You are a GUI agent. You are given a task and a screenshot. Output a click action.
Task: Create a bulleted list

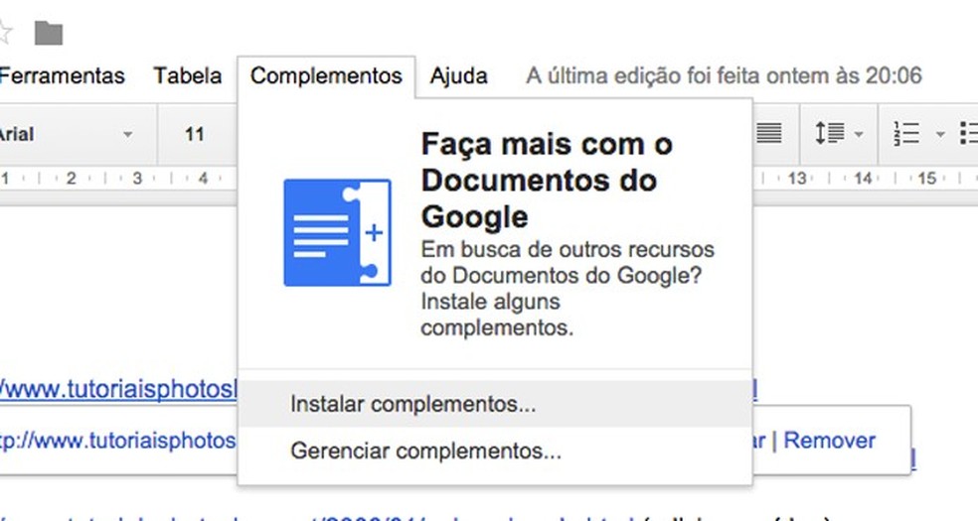point(969,133)
